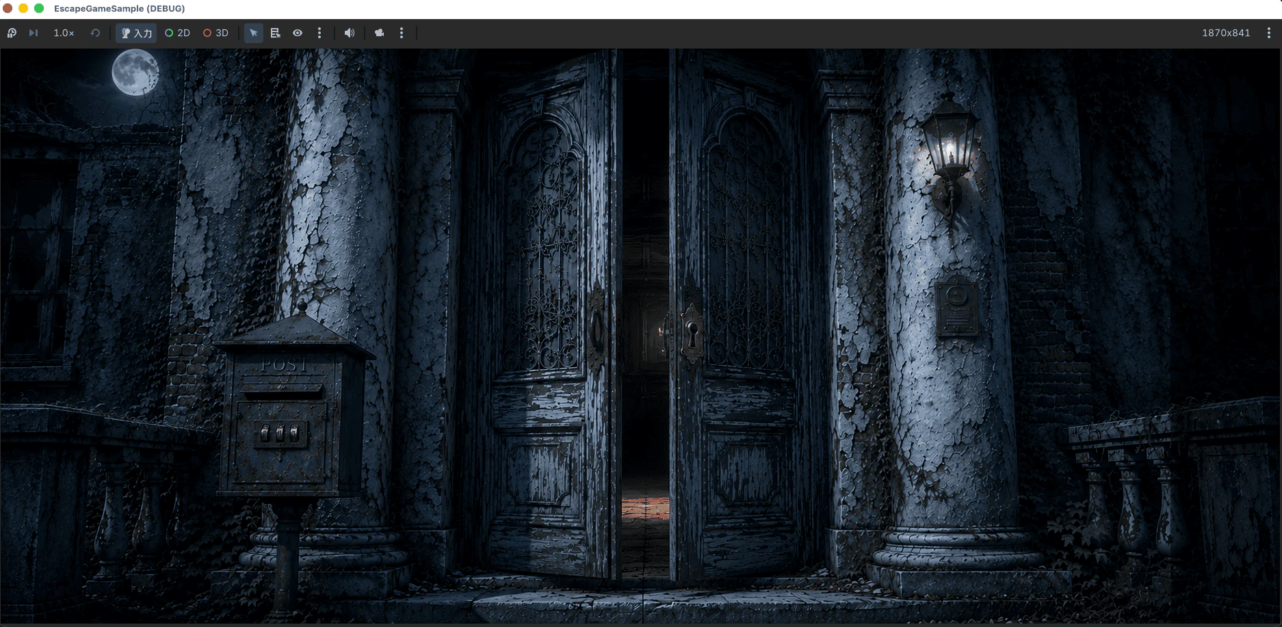Toggle selection visibility eye icon
1282x627 pixels.
pos(298,33)
